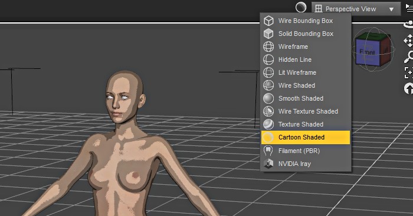413x216 pixels.
Task: Click the zoom magnifier icon
Action: click(x=409, y=57)
